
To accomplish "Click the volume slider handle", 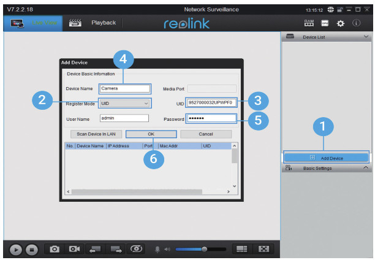I will [x=204, y=249].
